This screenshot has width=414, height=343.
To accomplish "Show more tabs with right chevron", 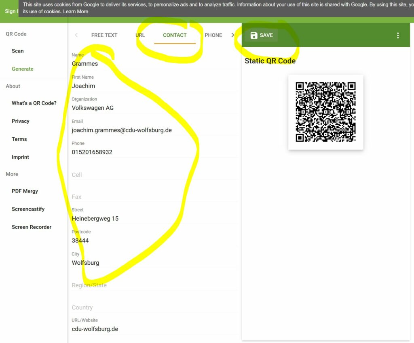I will coord(232,35).
